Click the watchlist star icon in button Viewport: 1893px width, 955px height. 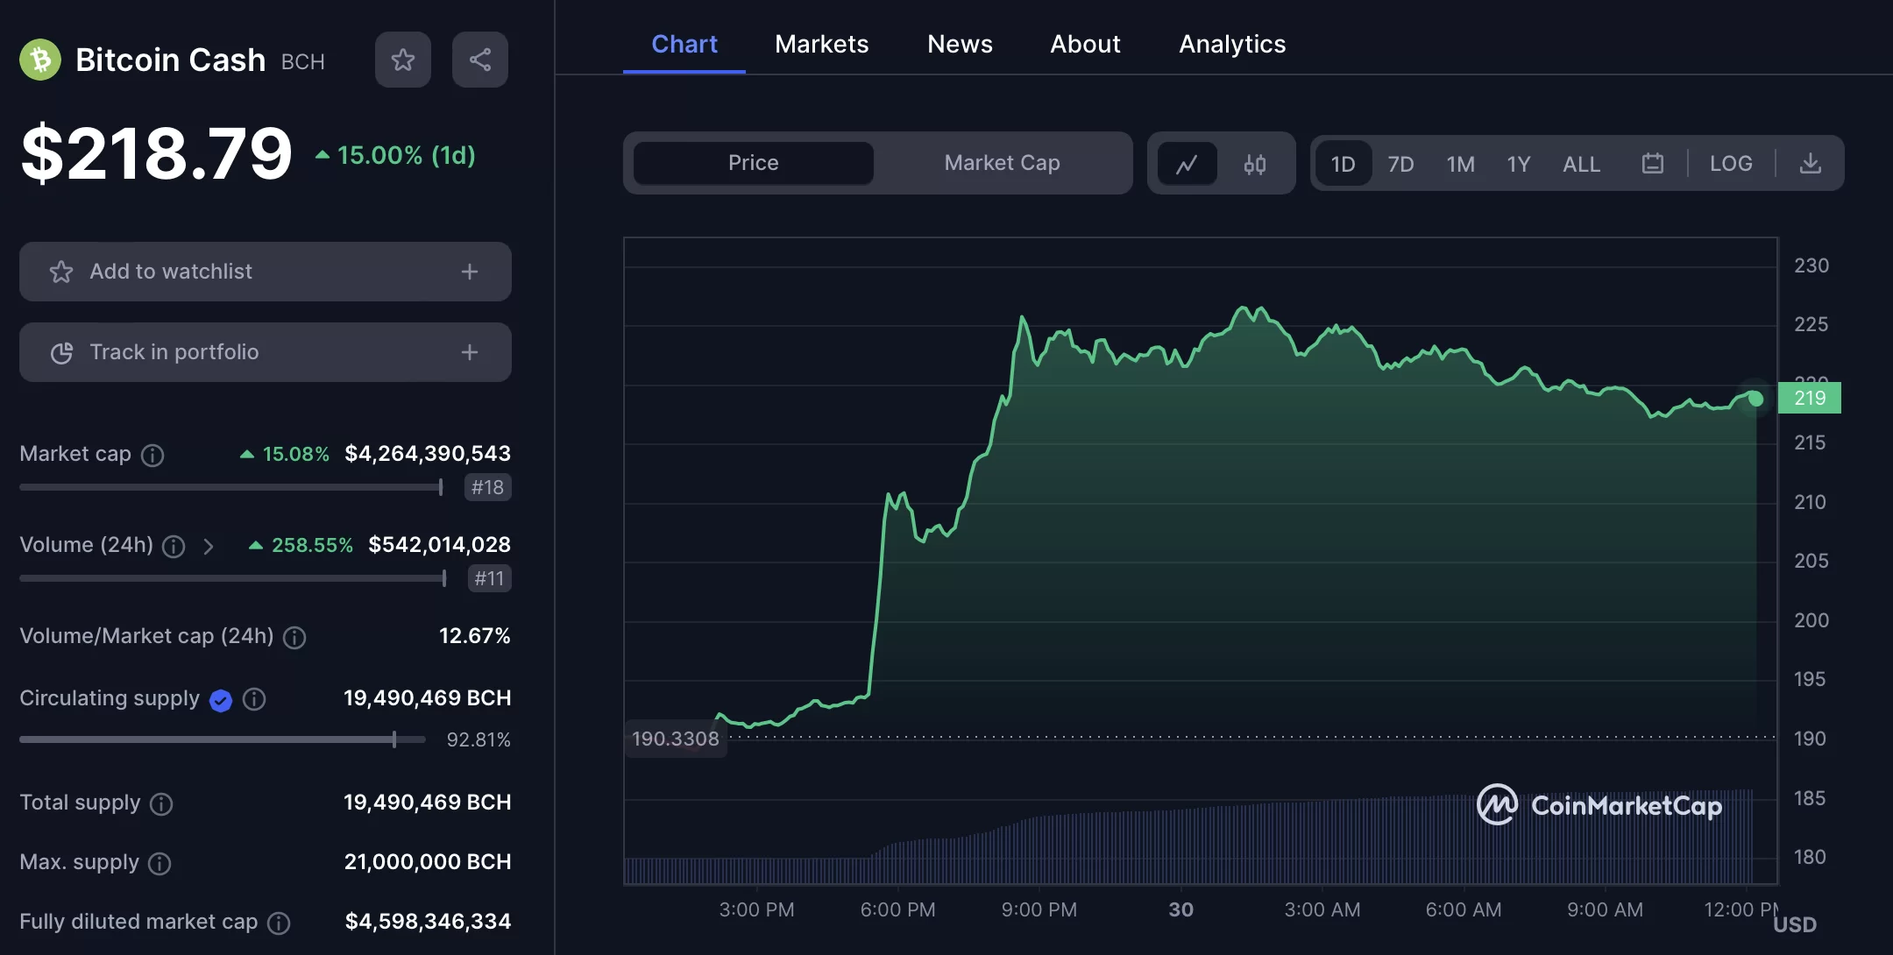tap(61, 272)
